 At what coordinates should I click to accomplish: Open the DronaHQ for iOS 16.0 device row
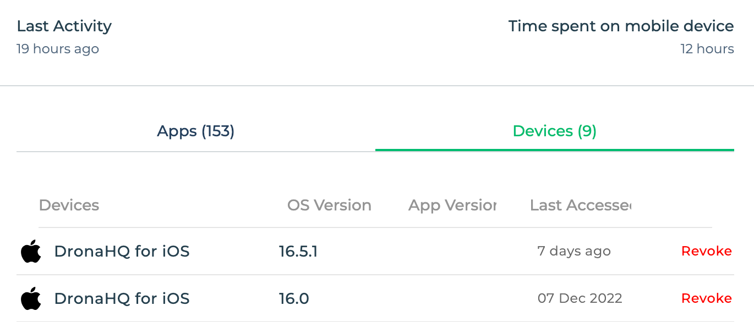click(x=375, y=298)
